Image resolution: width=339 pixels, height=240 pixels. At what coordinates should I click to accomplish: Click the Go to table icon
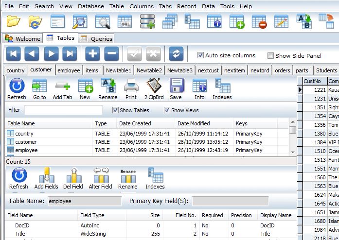[39, 89]
